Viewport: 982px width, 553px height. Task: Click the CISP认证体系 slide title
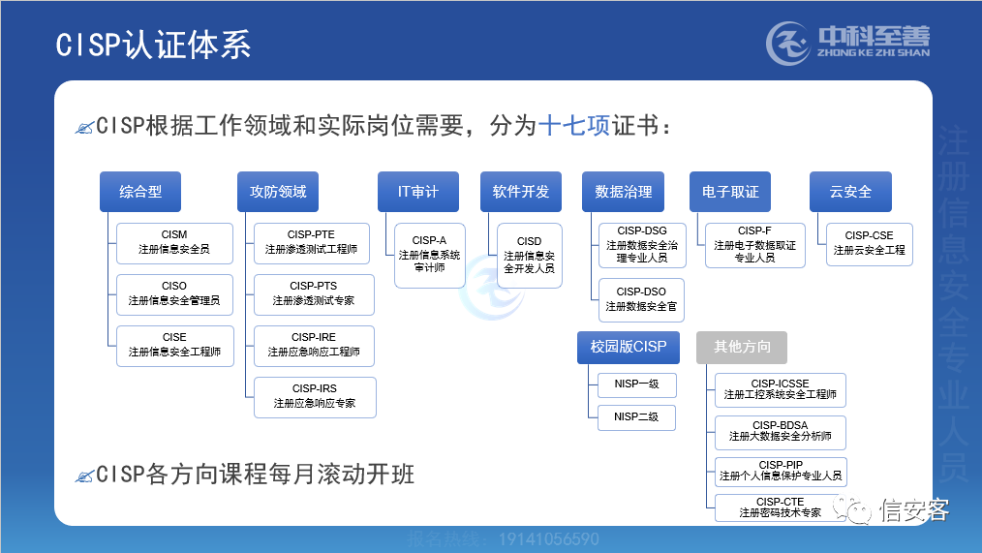pyautogui.click(x=153, y=46)
